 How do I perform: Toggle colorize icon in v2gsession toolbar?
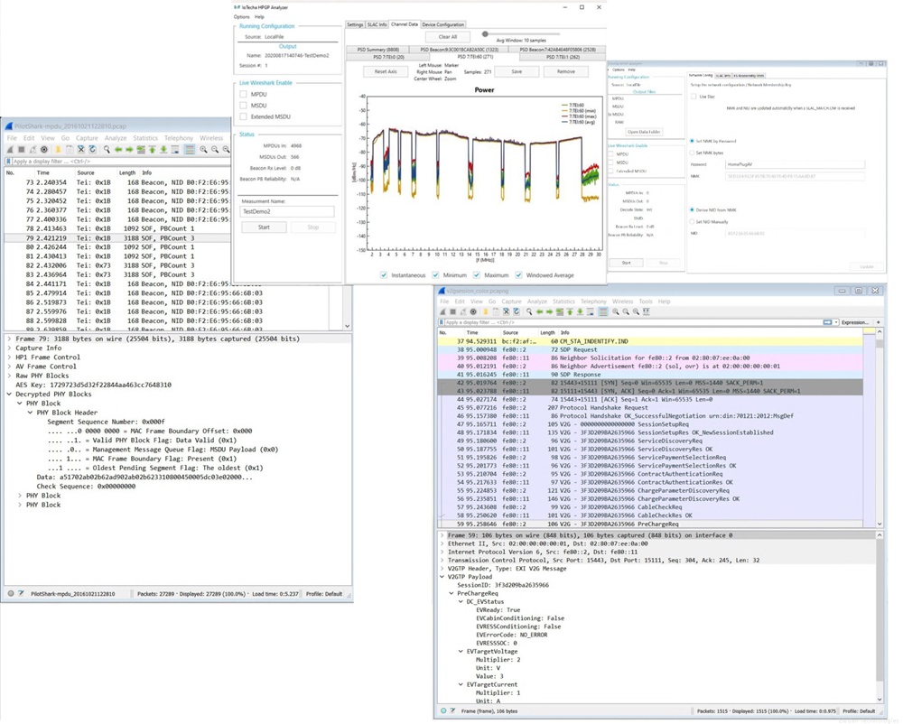[603, 312]
